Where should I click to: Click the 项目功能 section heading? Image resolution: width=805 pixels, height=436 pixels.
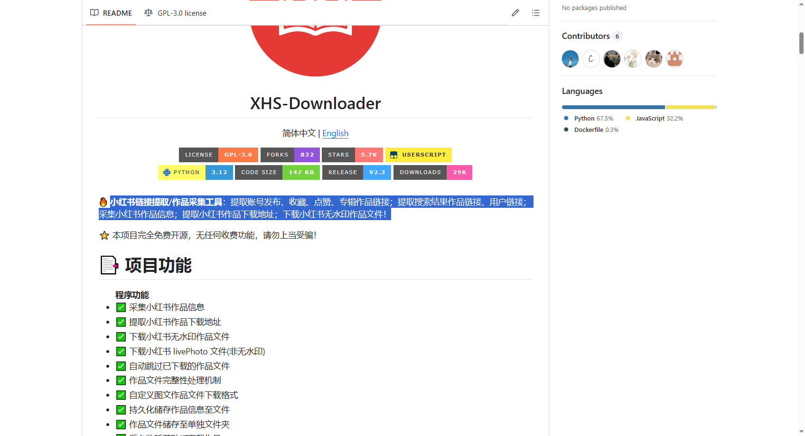click(x=158, y=265)
